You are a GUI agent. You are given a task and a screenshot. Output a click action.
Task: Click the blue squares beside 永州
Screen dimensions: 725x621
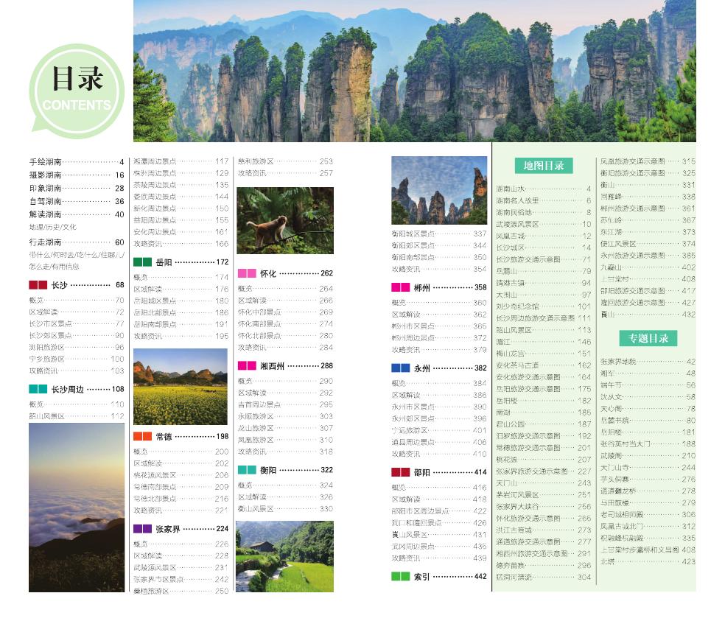click(x=400, y=368)
